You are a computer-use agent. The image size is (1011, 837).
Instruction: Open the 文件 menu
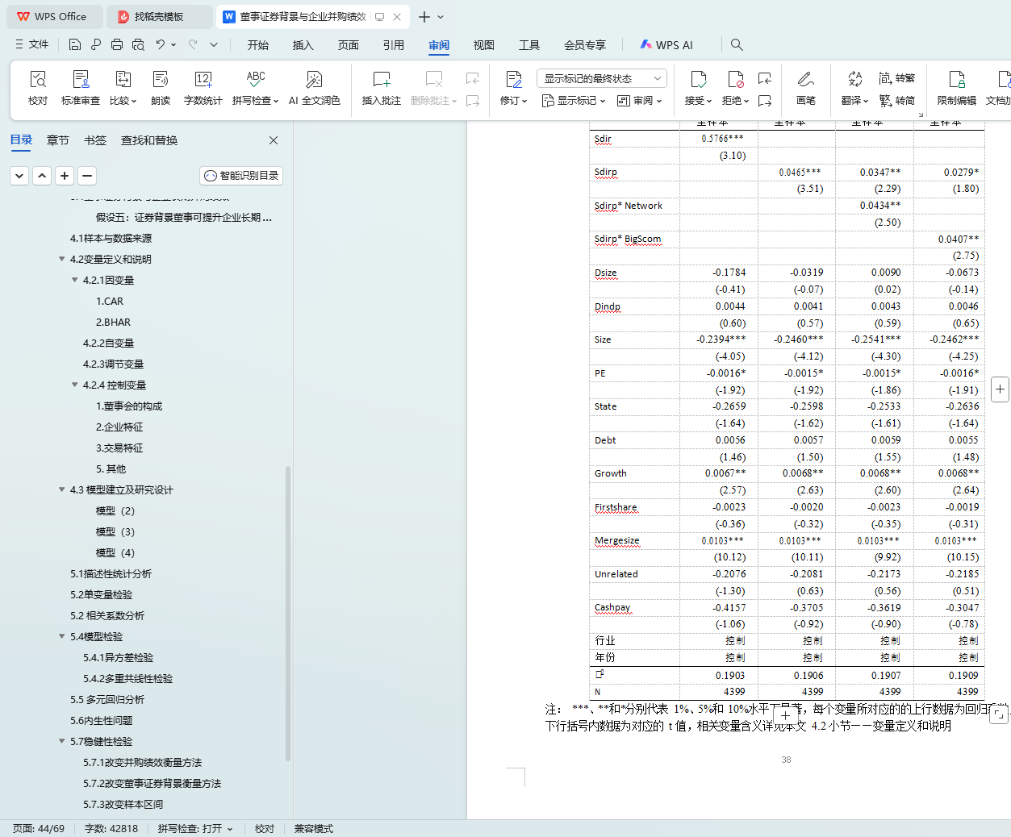(x=32, y=44)
